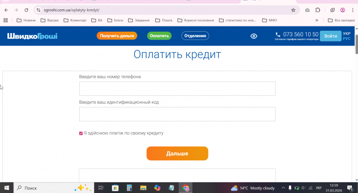Click the camera icon in browser toolbar

click(x=307, y=10)
